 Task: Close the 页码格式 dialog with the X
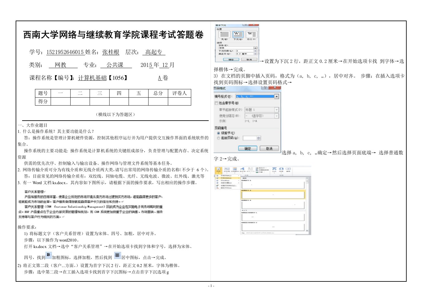point(275,87)
